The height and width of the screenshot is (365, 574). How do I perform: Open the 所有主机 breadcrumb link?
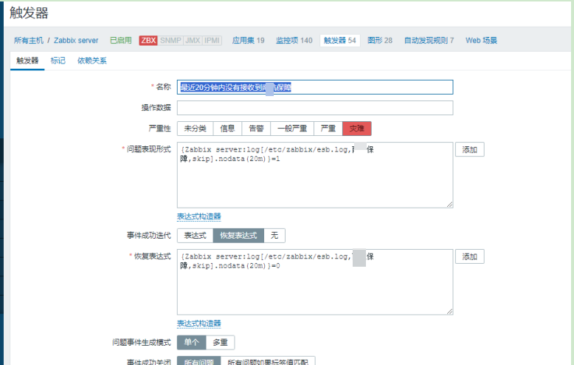(29, 41)
